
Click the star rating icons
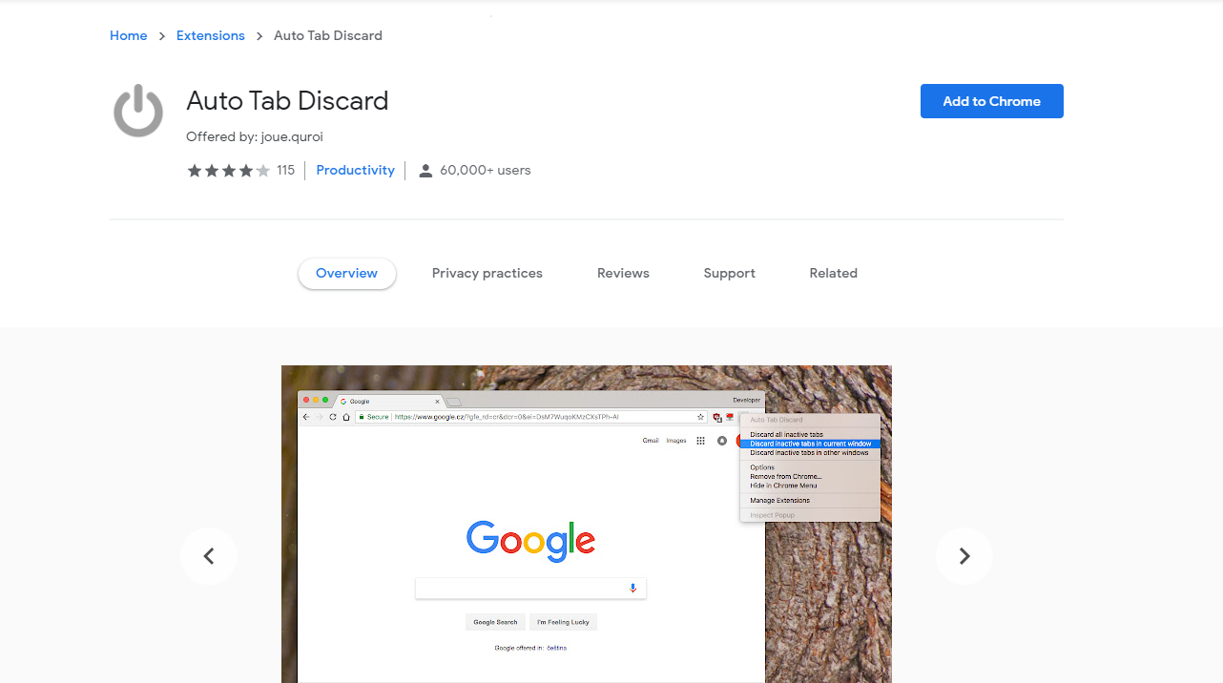(x=229, y=171)
